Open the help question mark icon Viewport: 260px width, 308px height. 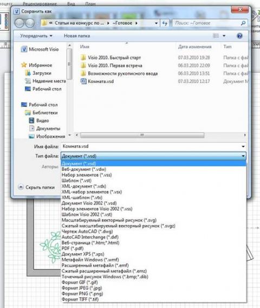click(x=239, y=36)
